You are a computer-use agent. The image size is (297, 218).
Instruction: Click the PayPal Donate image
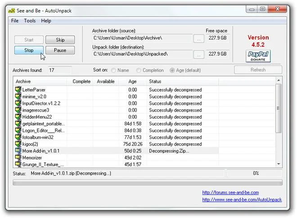coord(258,56)
